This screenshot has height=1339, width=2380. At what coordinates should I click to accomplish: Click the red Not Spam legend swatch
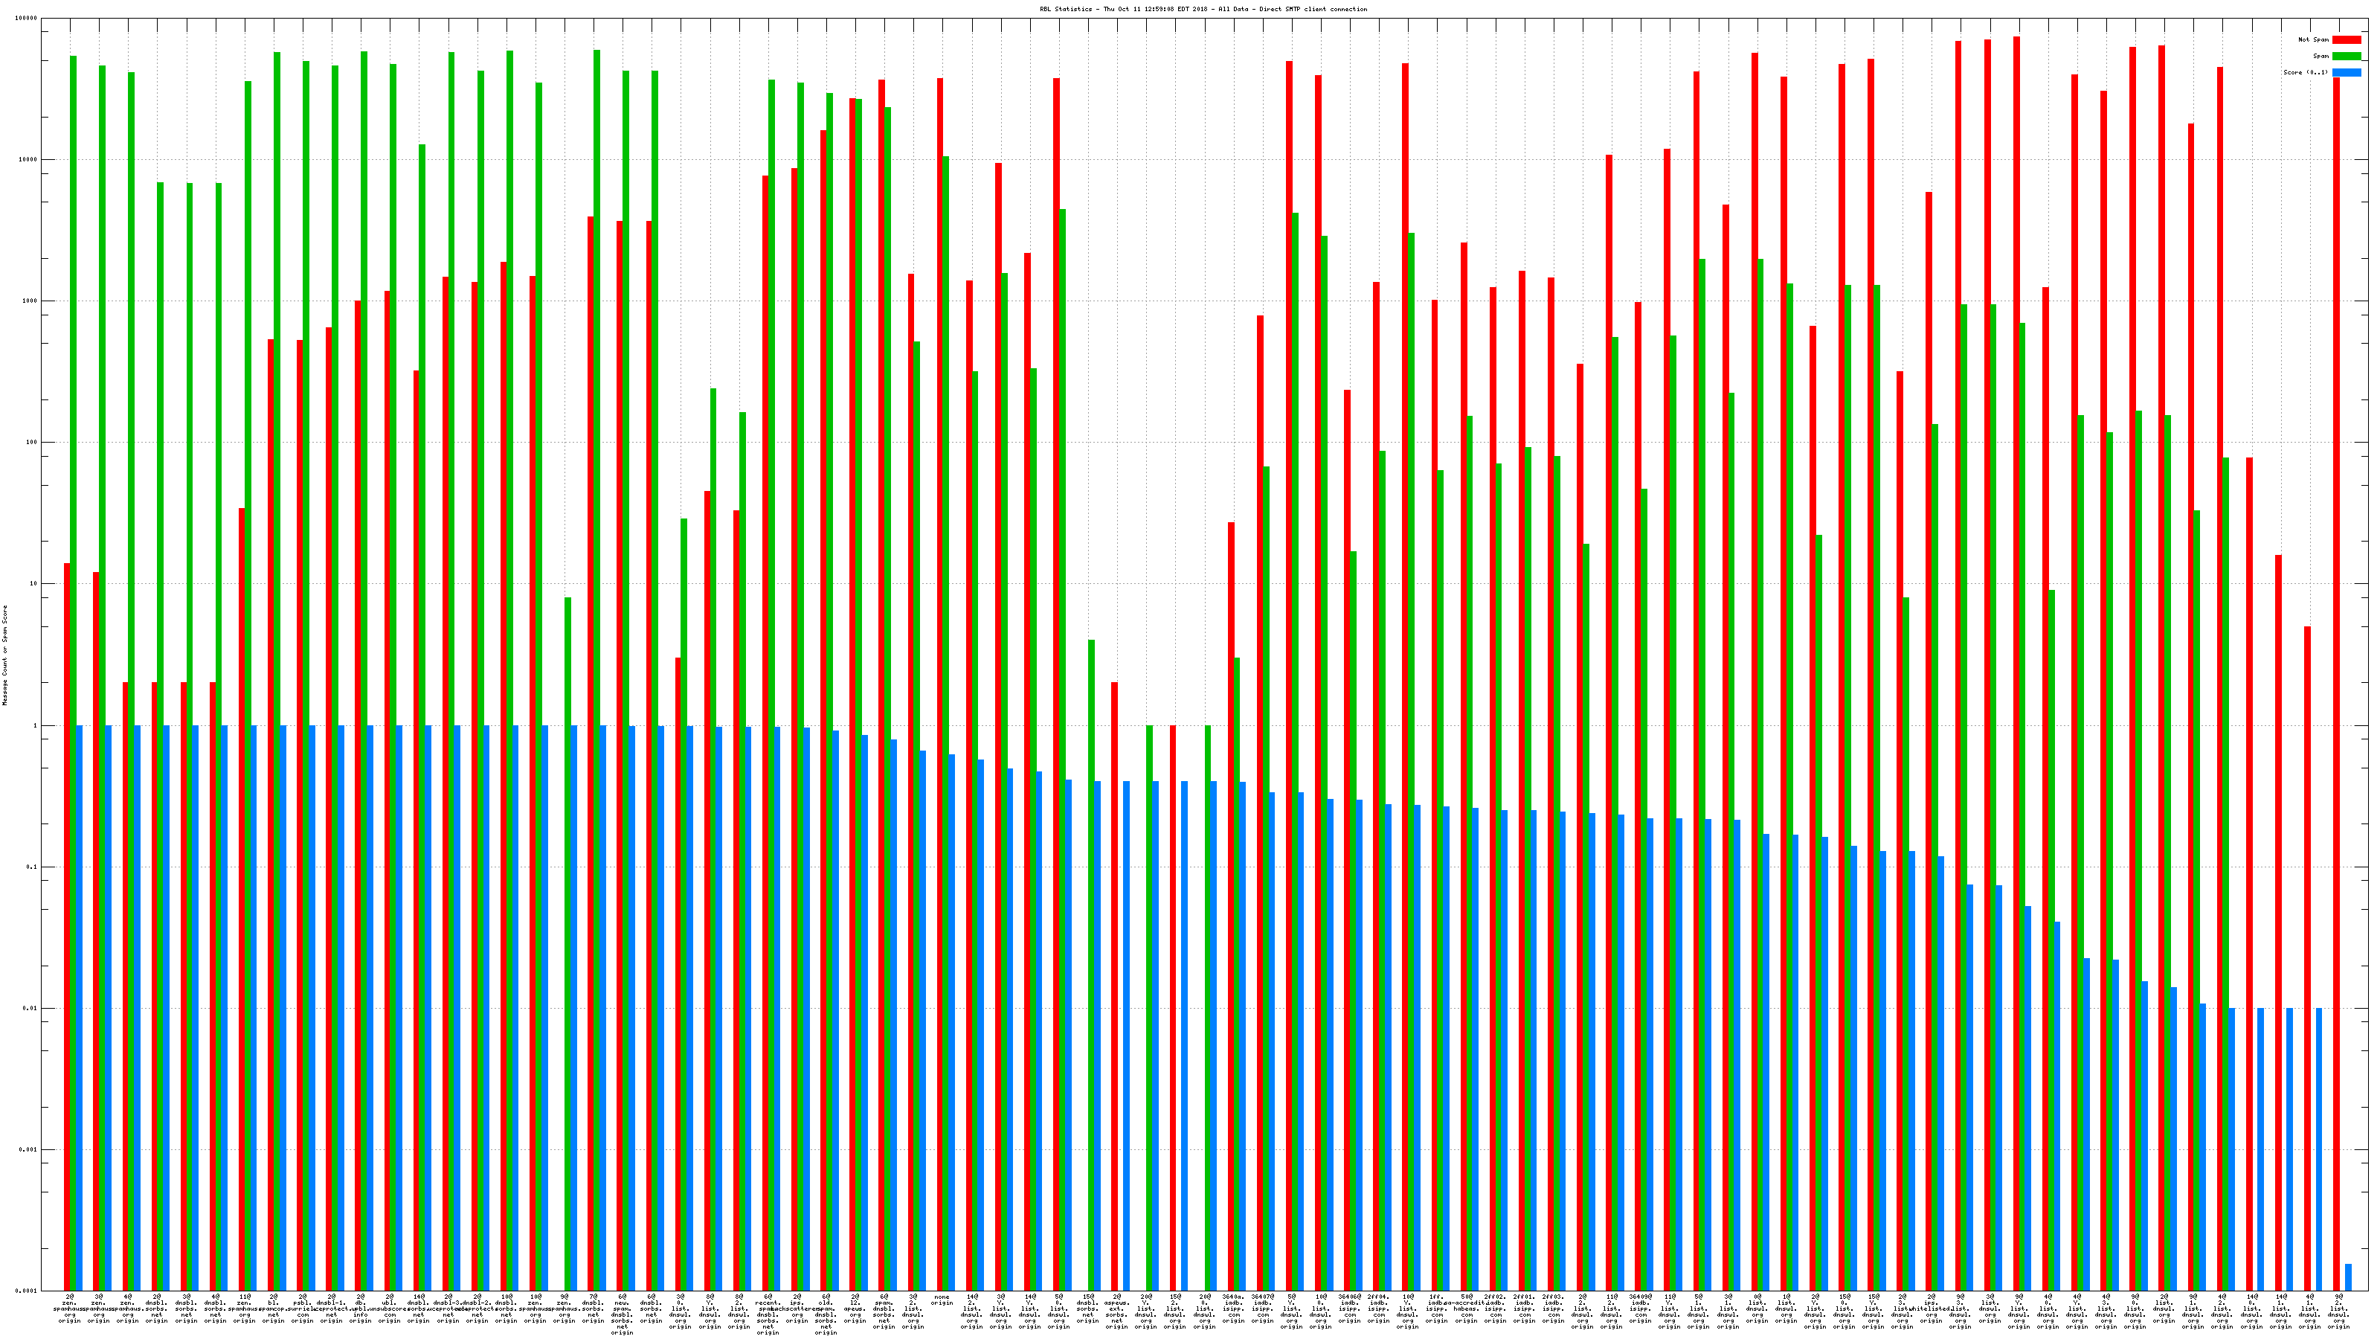2347,39
